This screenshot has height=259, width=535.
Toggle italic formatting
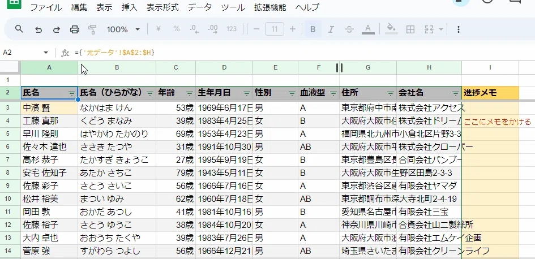(x=331, y=29)
